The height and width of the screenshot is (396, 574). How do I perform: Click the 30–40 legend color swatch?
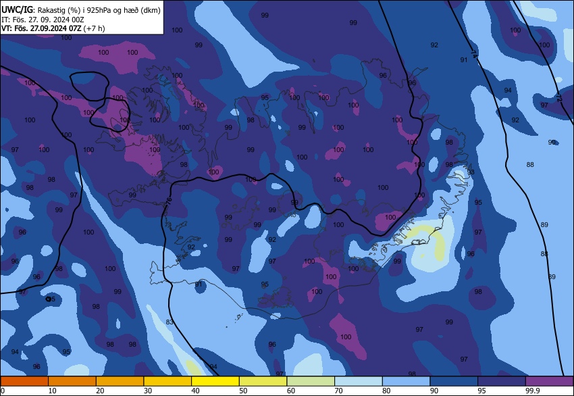(x=167, y=381)
